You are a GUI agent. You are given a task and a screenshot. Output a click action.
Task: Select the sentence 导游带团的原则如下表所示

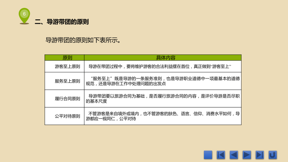tap(83, 40)
